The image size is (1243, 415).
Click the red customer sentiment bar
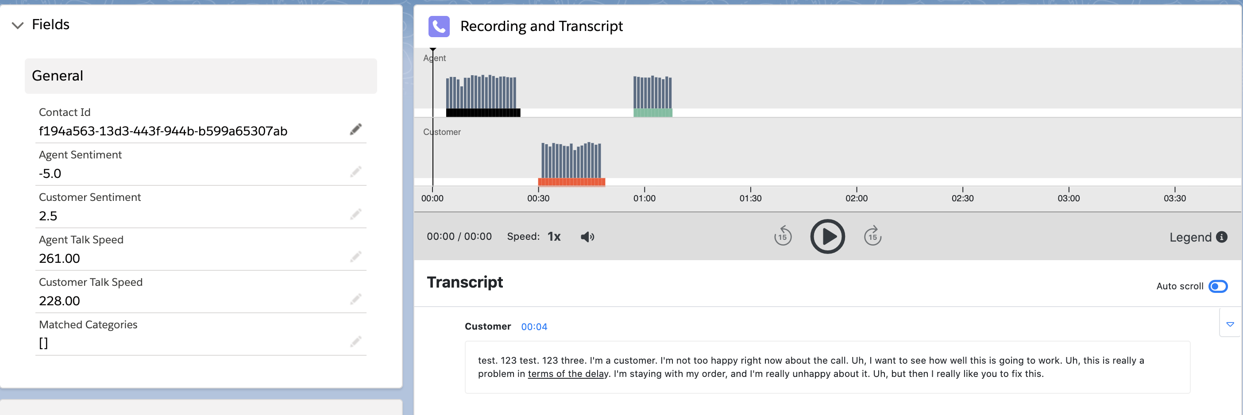571,182
